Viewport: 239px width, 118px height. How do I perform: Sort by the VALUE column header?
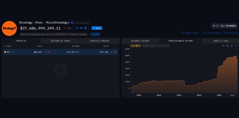coord(106,46)
